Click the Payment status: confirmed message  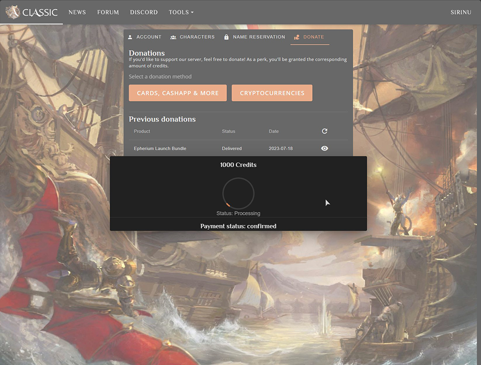pyautogui.click(x=238, y=226)
